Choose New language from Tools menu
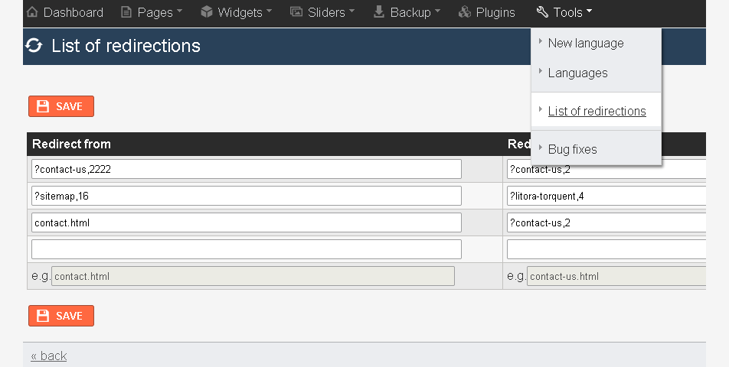Image resolution: width=729 pixels, height=367 pixels. 586,43
